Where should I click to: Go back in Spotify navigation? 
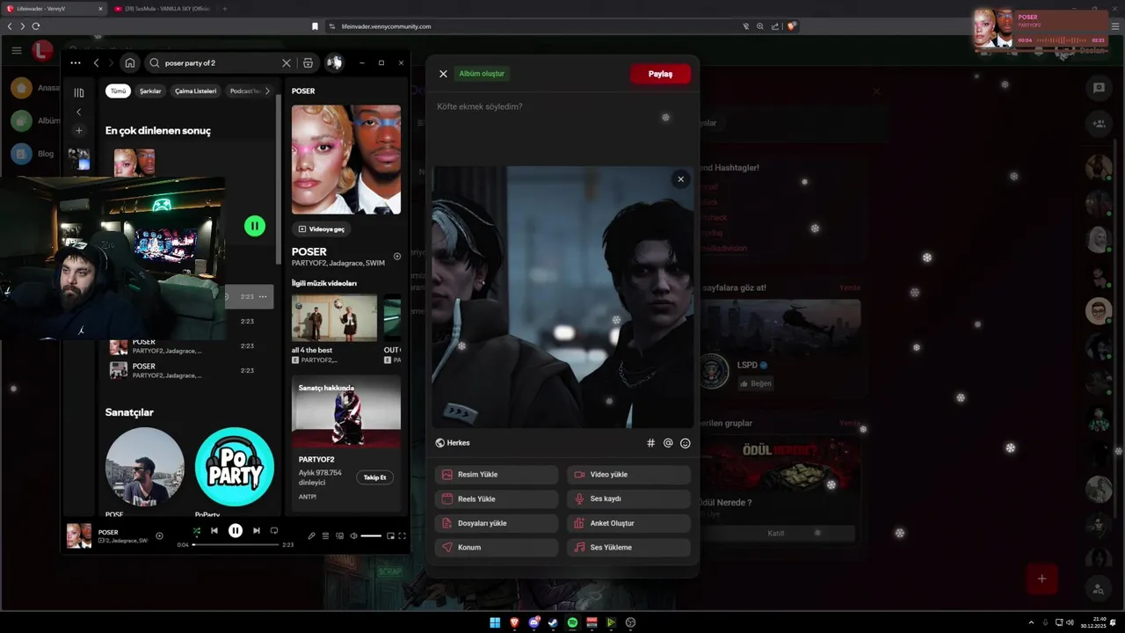[96, 63]
